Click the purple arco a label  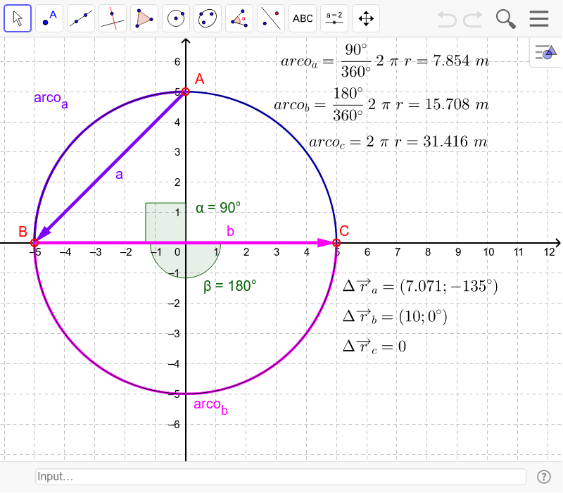[51, 99]
